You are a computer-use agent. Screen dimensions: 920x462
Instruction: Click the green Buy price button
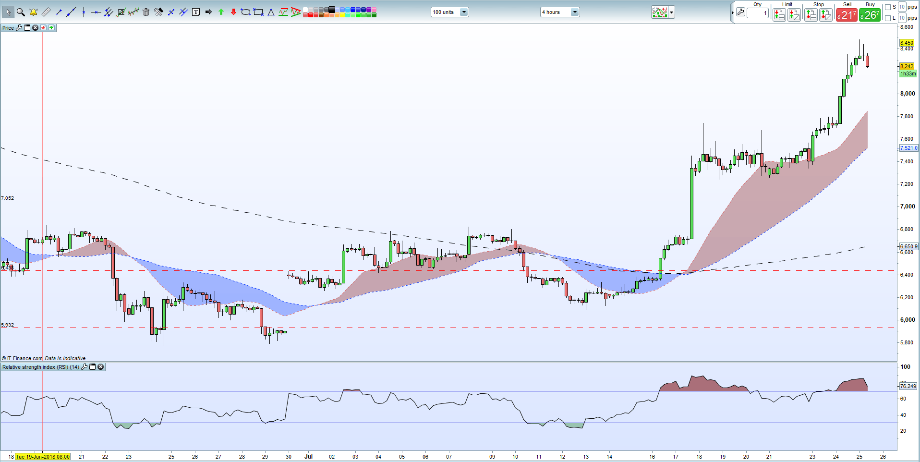click(x=870, y=15)
